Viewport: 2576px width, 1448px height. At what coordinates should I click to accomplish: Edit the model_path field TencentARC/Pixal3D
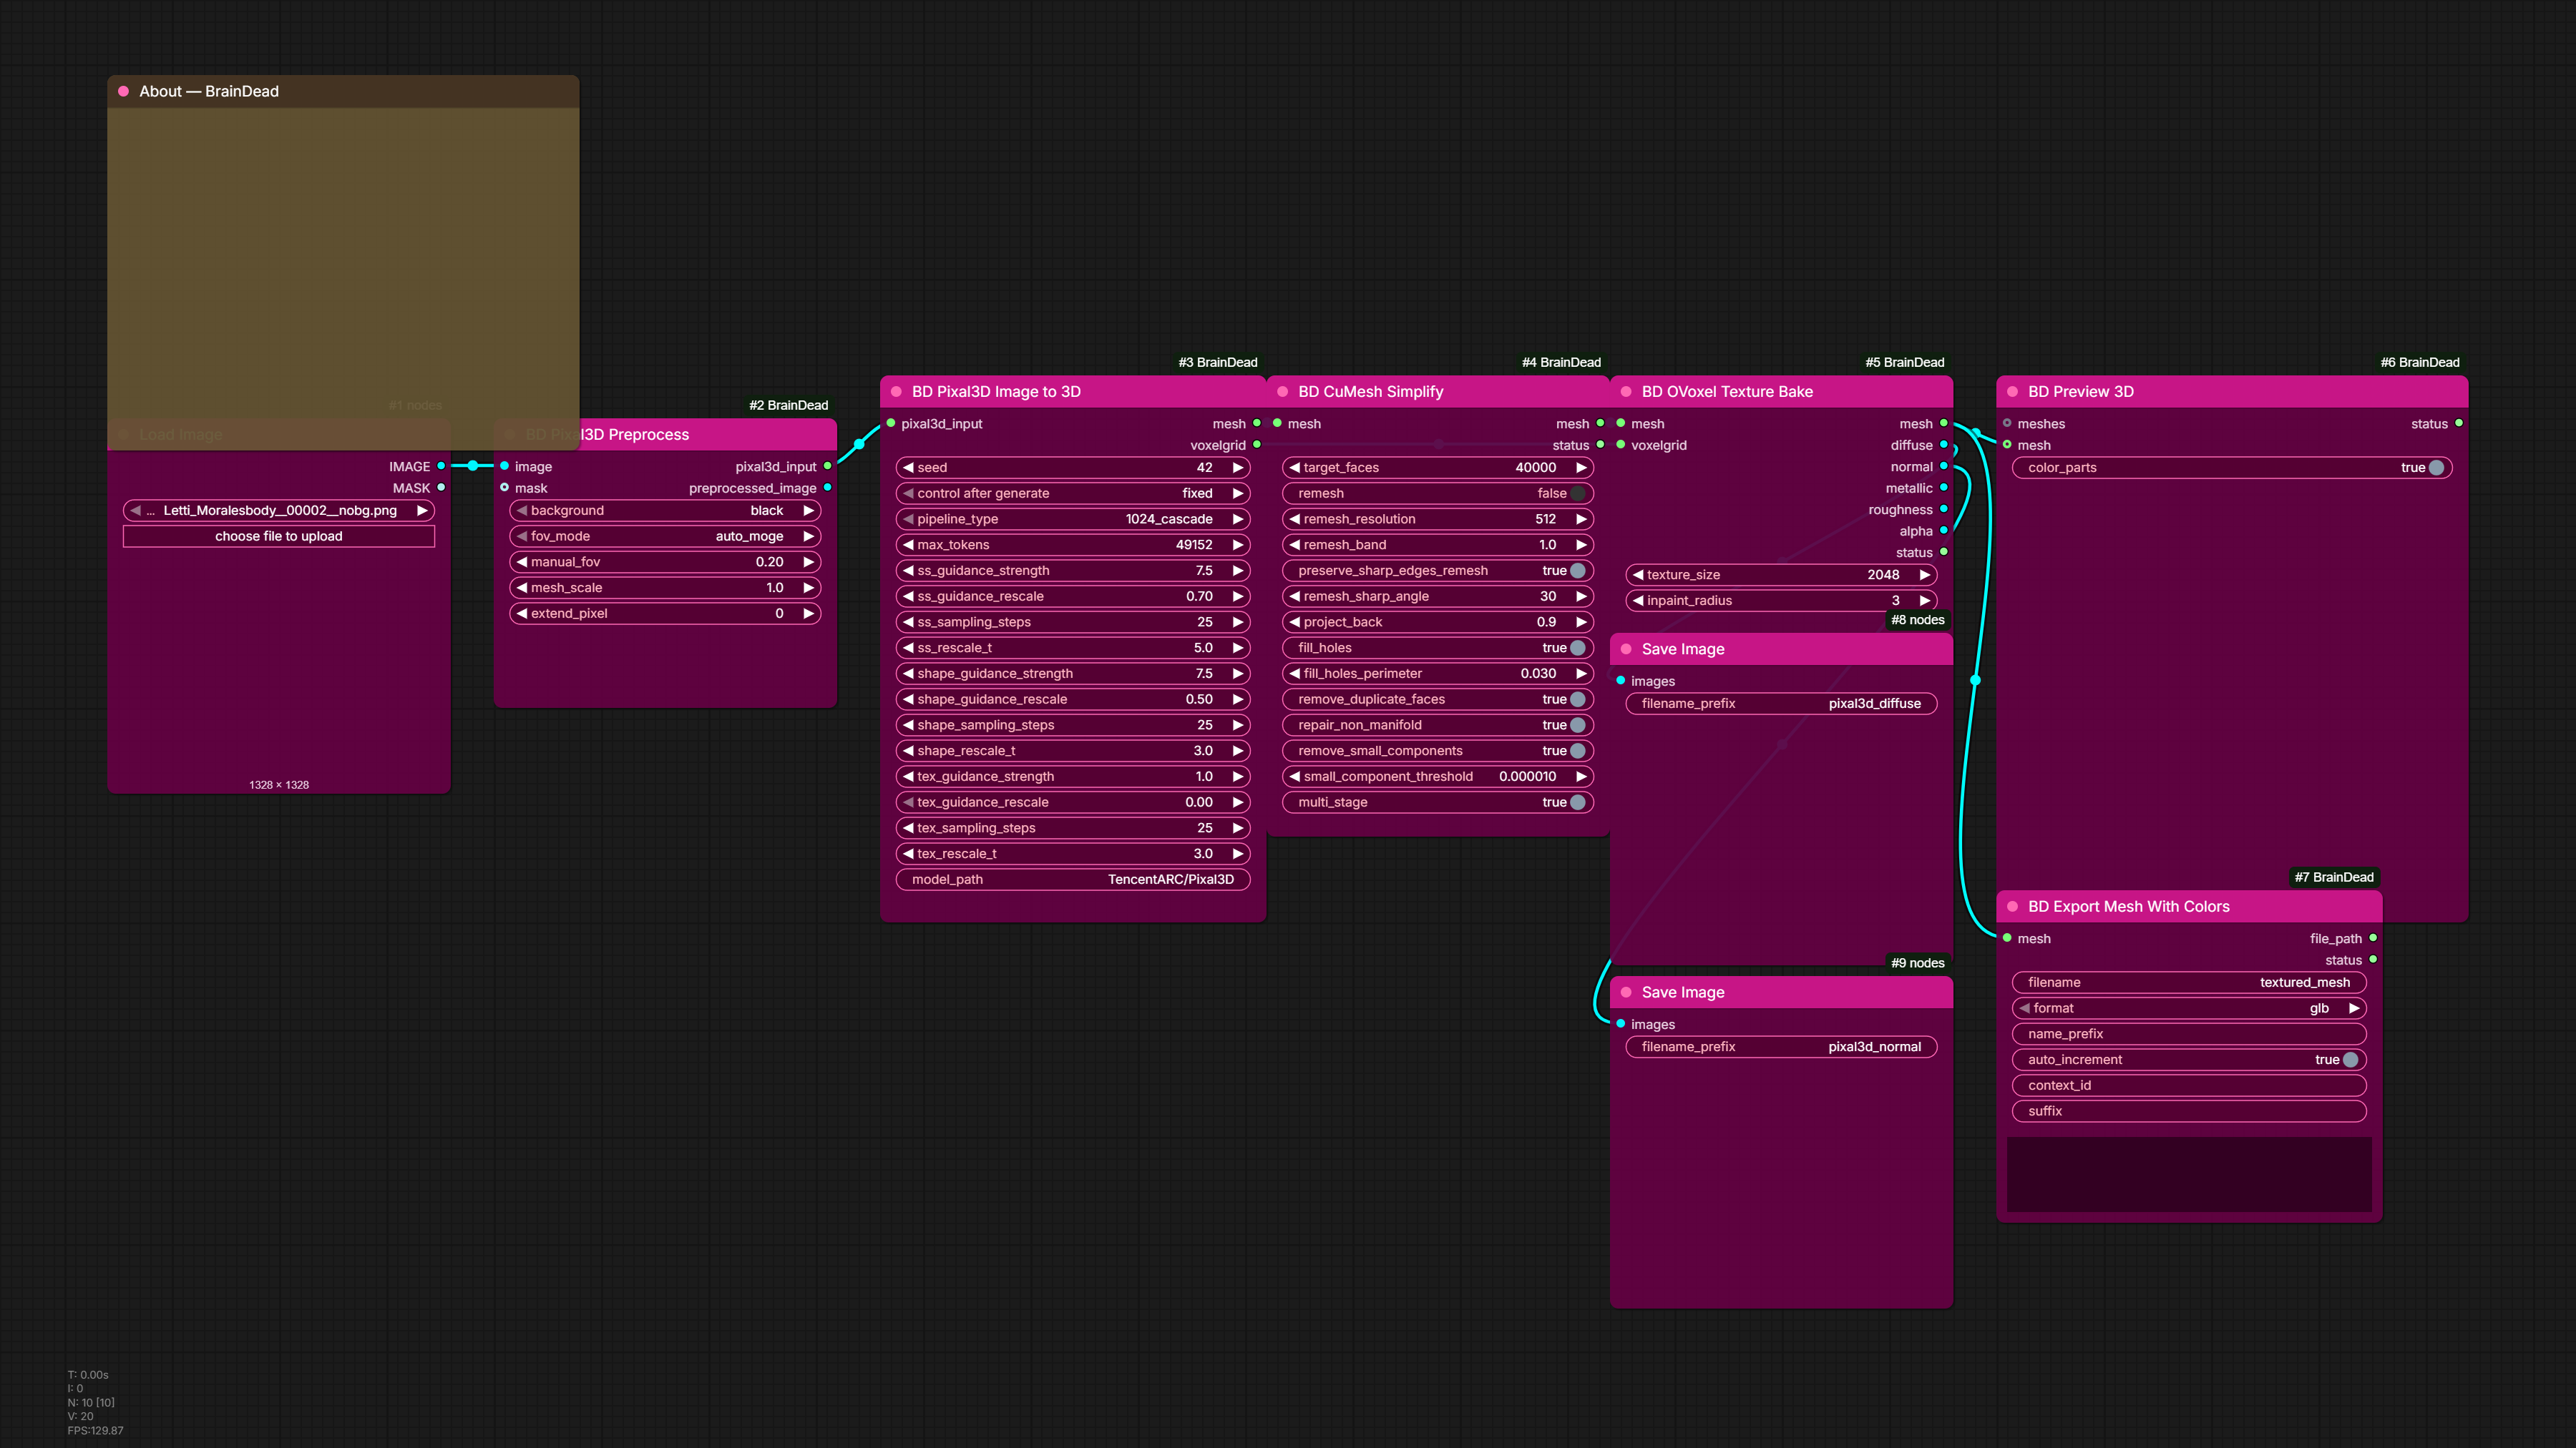(x=1073, y=880)
